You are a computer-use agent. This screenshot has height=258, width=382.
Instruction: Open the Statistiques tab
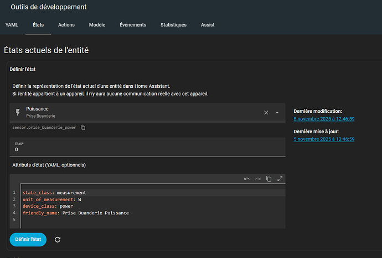point(173,25)
